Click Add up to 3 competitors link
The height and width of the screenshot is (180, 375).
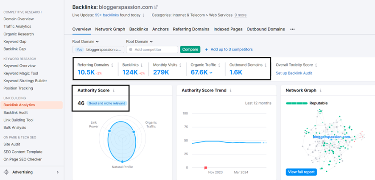[x=232, y=50]
